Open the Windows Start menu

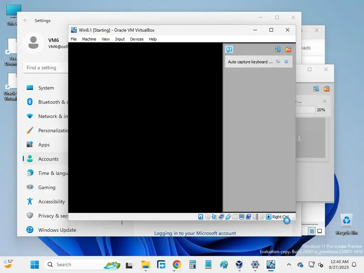click(x=34, y=264)
